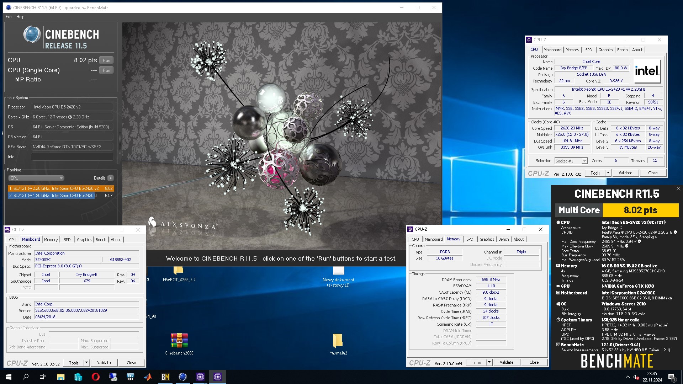The height and width of the screenshot is (384, 683).
Task: Open the blue building icon in taskbar
Action: coord(78,377)
